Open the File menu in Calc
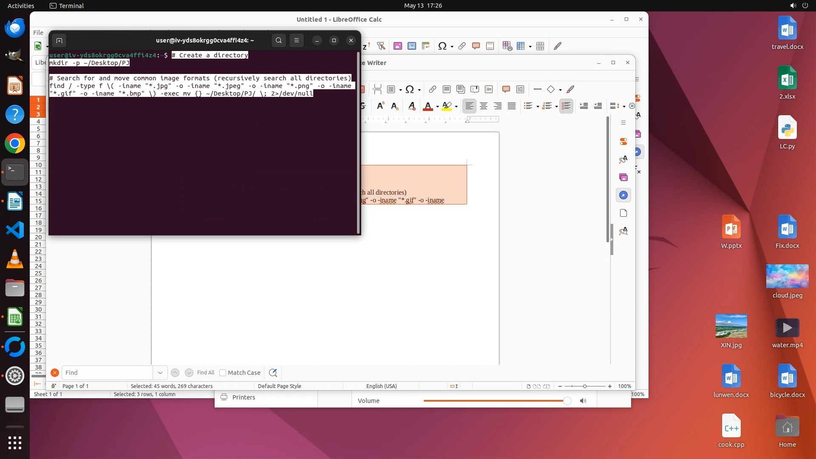This screenshot has width=816, height=459. click(38, 32)
